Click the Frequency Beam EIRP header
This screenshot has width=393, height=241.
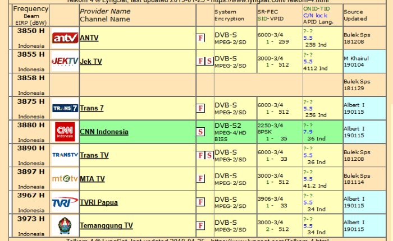click(31, 15)
